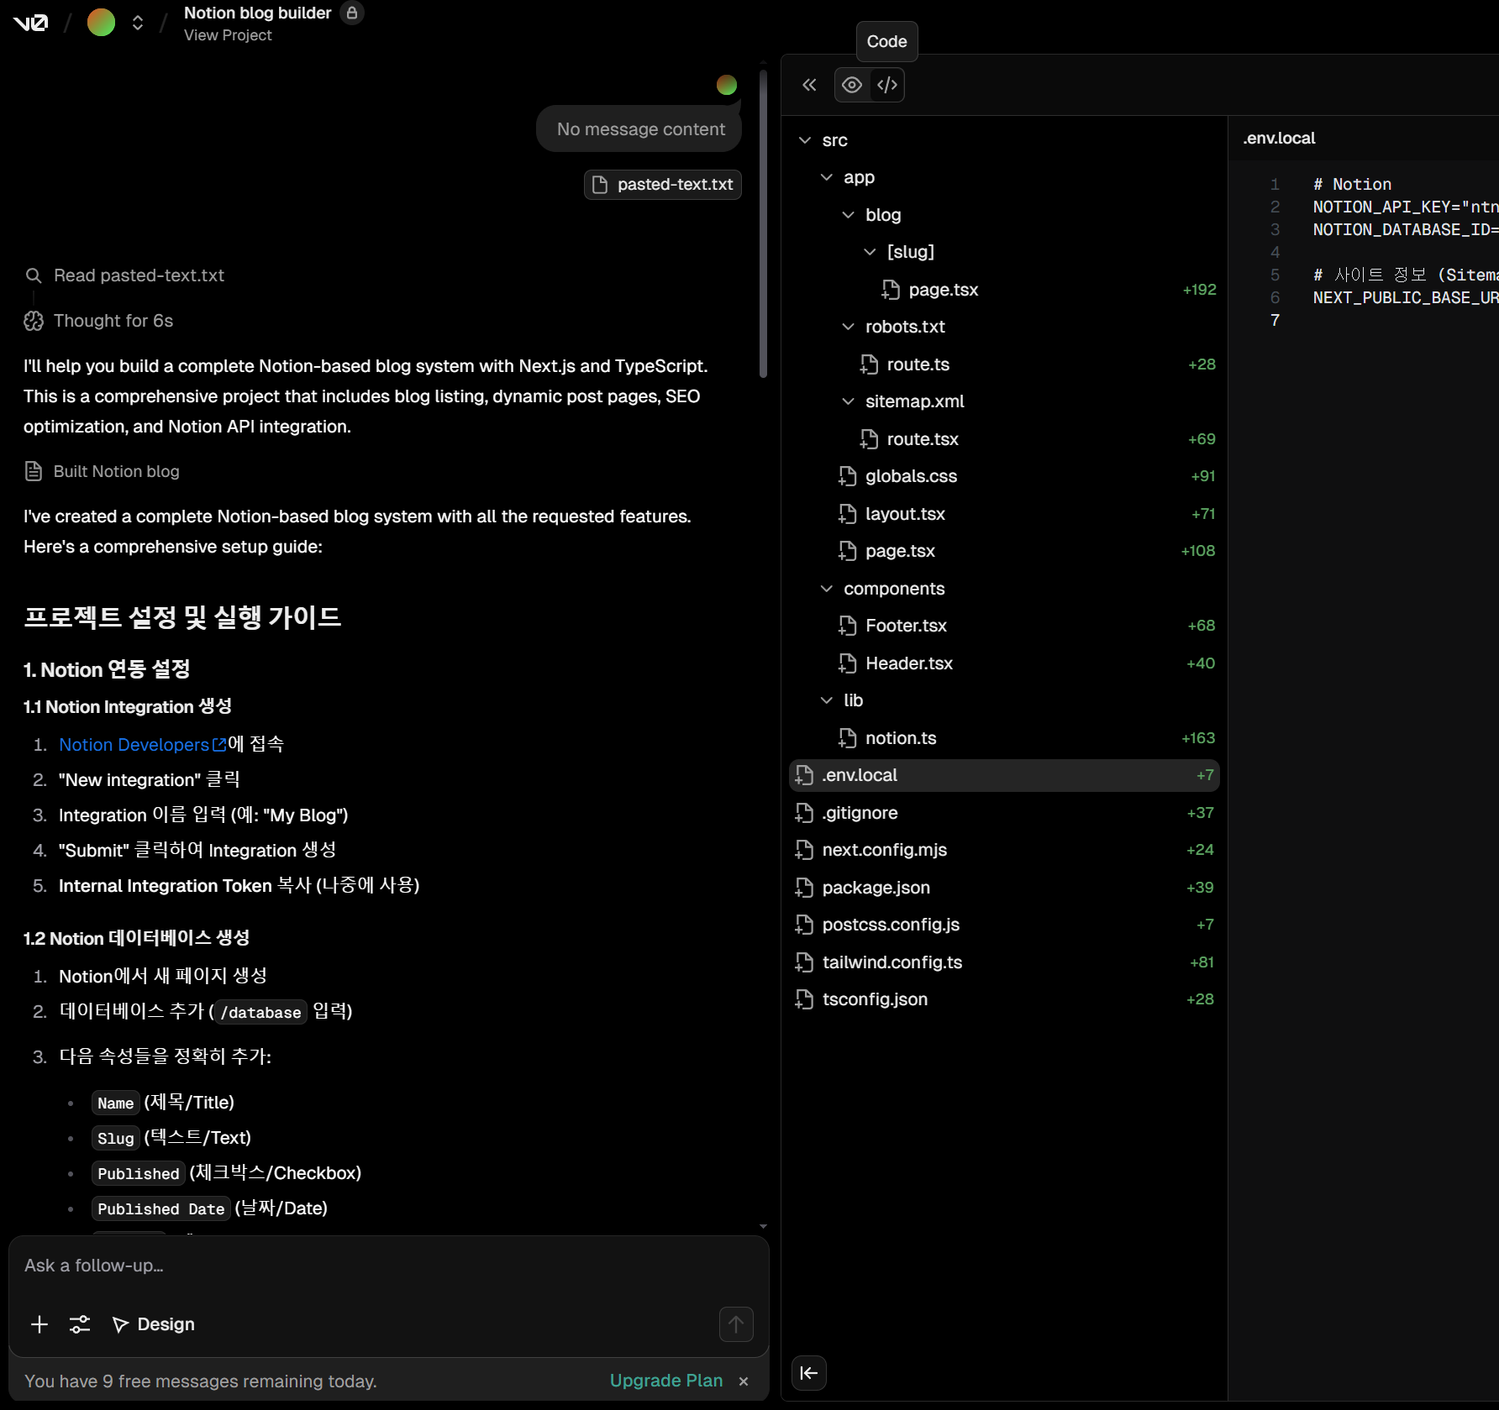
Task: Click the Footer.tsx file icon
Action: click(847, 626)
